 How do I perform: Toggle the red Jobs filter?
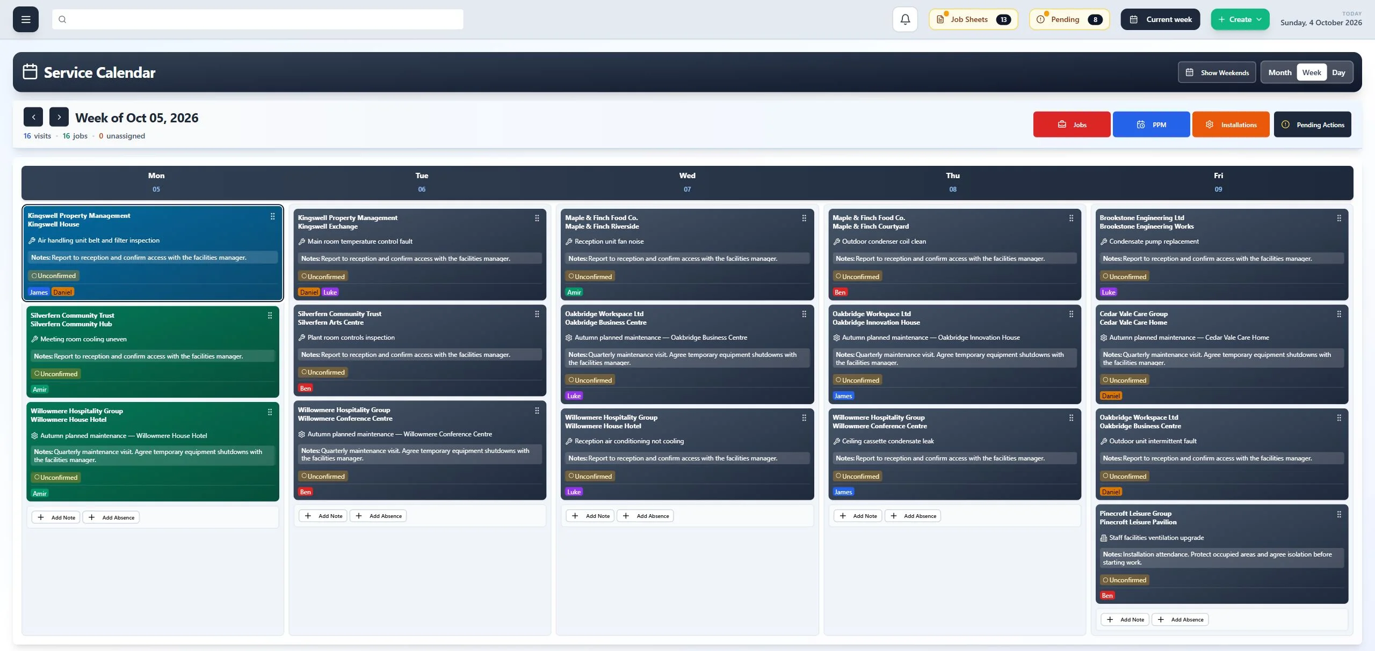click(x=1072, y=125)
